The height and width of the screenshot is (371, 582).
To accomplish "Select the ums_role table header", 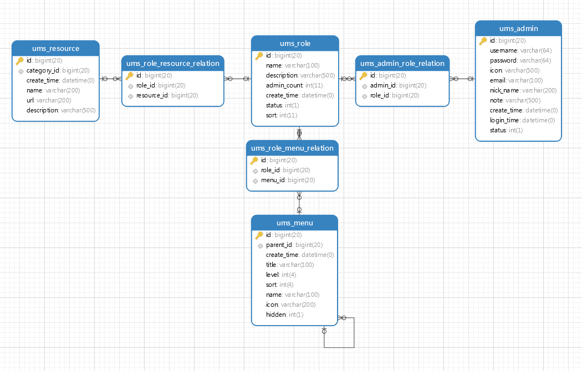I will coord(295,43).
